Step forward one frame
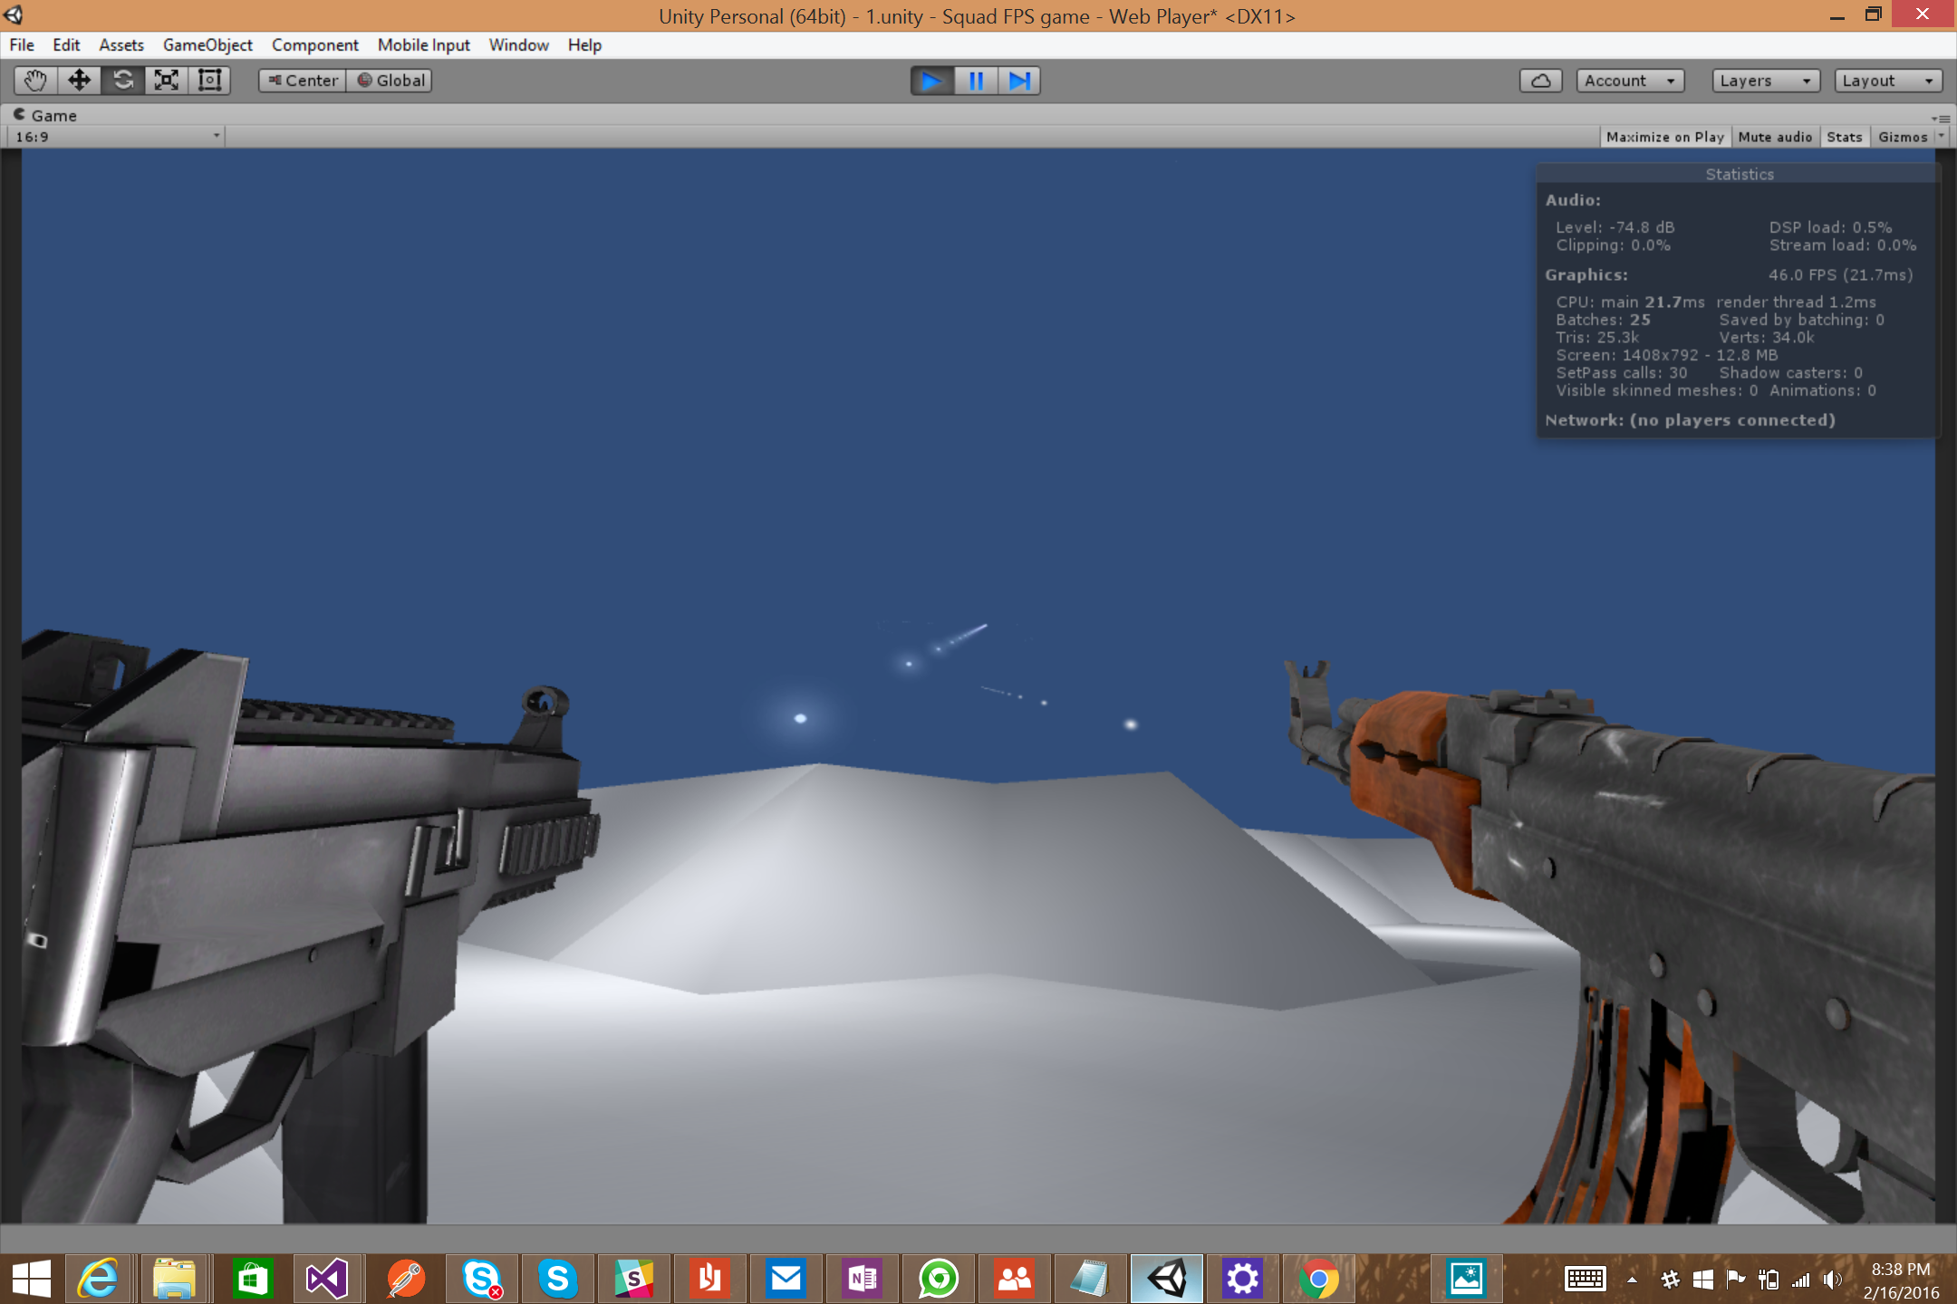Viewport: 1957px width, 1304px height. pos(1018,81)
